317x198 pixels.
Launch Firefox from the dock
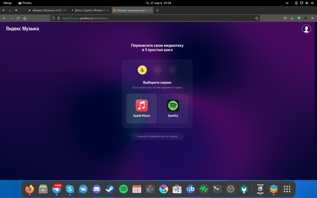tap(30, 189)
